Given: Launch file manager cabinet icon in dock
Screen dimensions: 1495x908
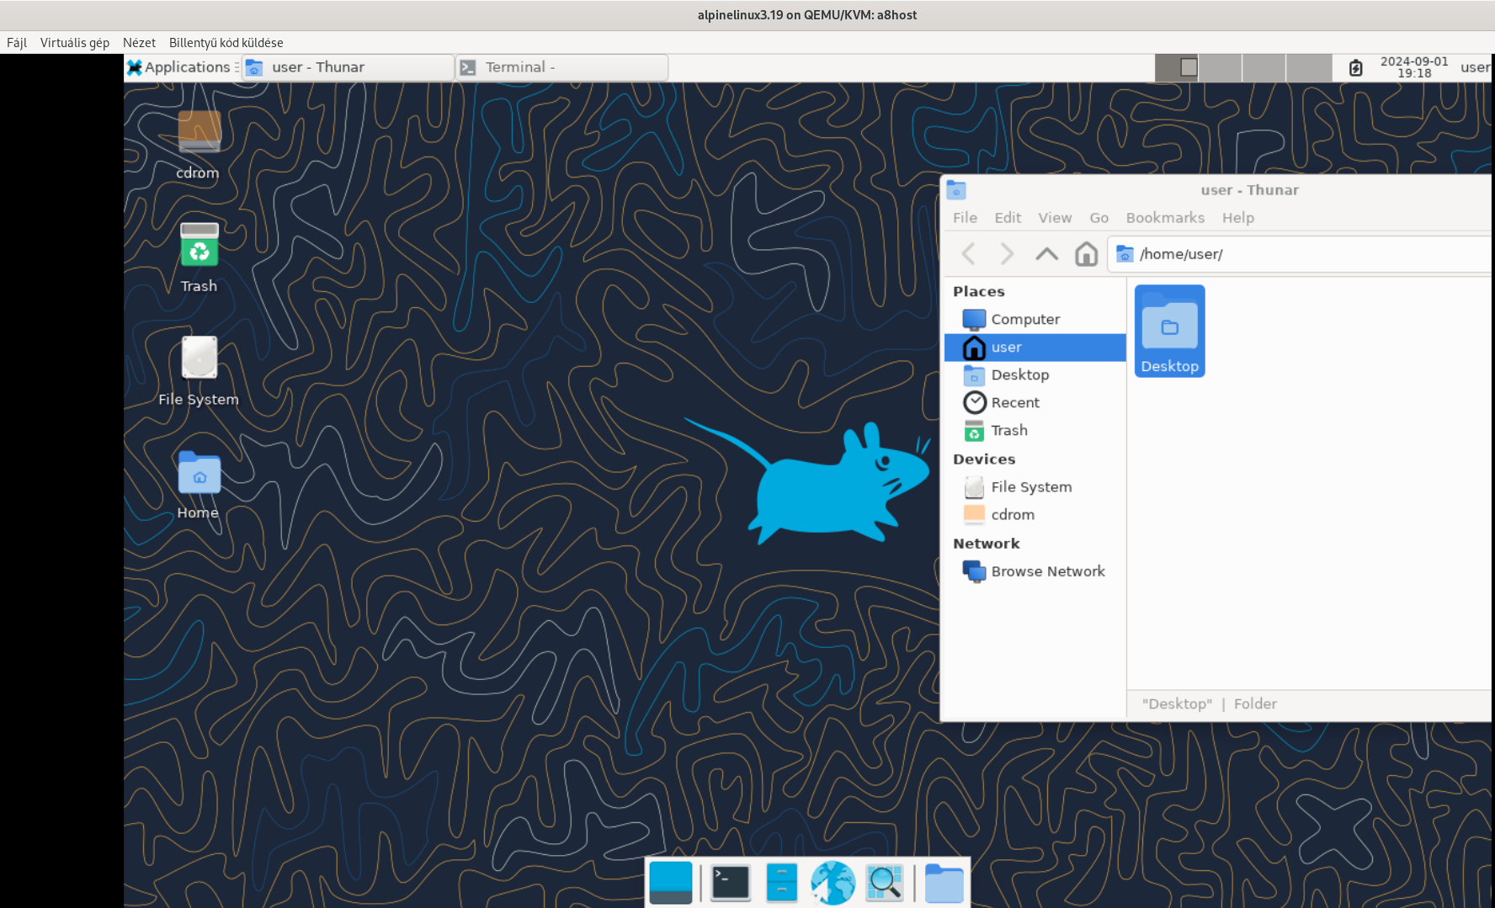Looking at the screenshot, I should 782,883.
